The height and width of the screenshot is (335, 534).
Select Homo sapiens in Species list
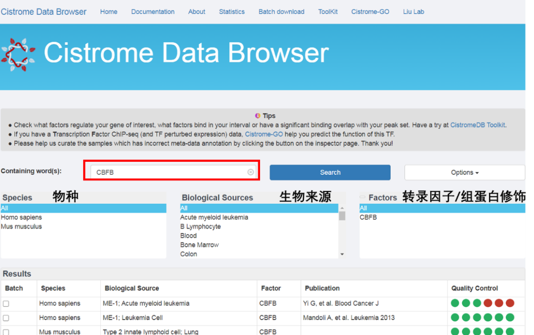(x=84, y=218)
